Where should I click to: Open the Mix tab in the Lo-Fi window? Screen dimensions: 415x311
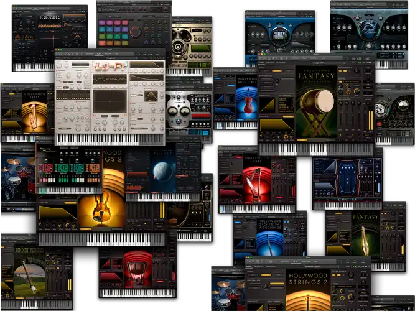pyautogui.click(x=117, y=53)
